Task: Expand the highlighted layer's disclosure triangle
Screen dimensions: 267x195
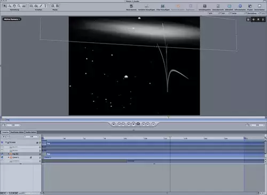Action: pos(9,154)
